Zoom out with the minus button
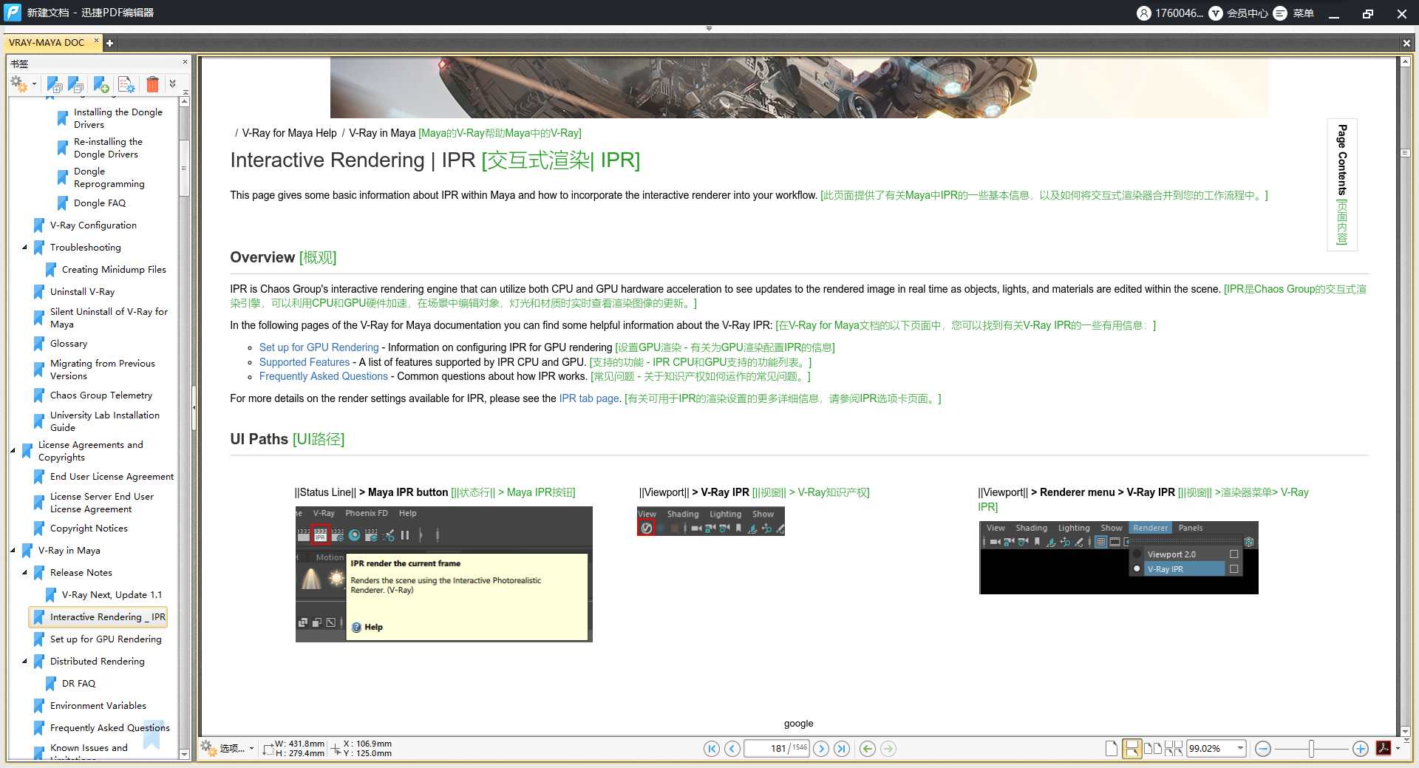This screenshot has height=768, width=1419. pos(1263,749)
